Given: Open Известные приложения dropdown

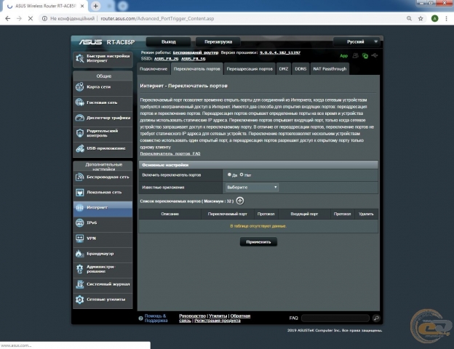Looking at the screenshot, I should 252,188.
